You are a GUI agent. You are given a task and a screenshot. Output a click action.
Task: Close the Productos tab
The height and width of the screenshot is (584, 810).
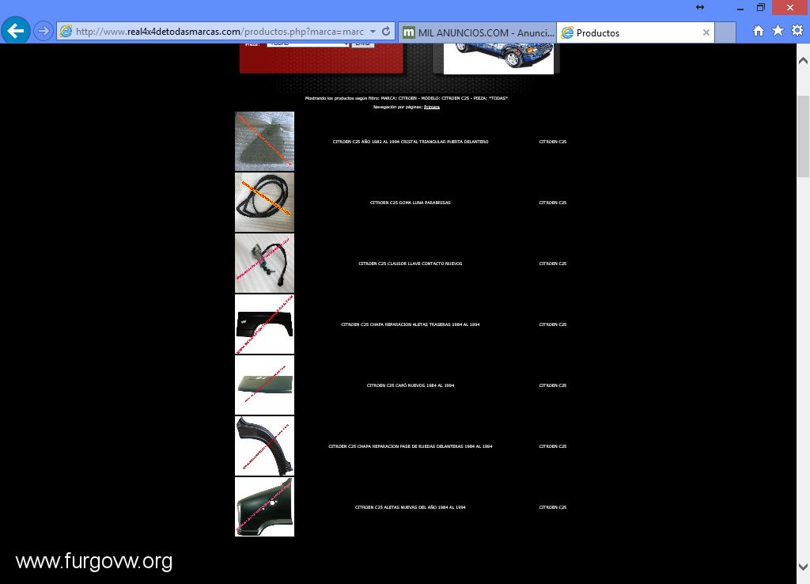(x=706, y=32)
